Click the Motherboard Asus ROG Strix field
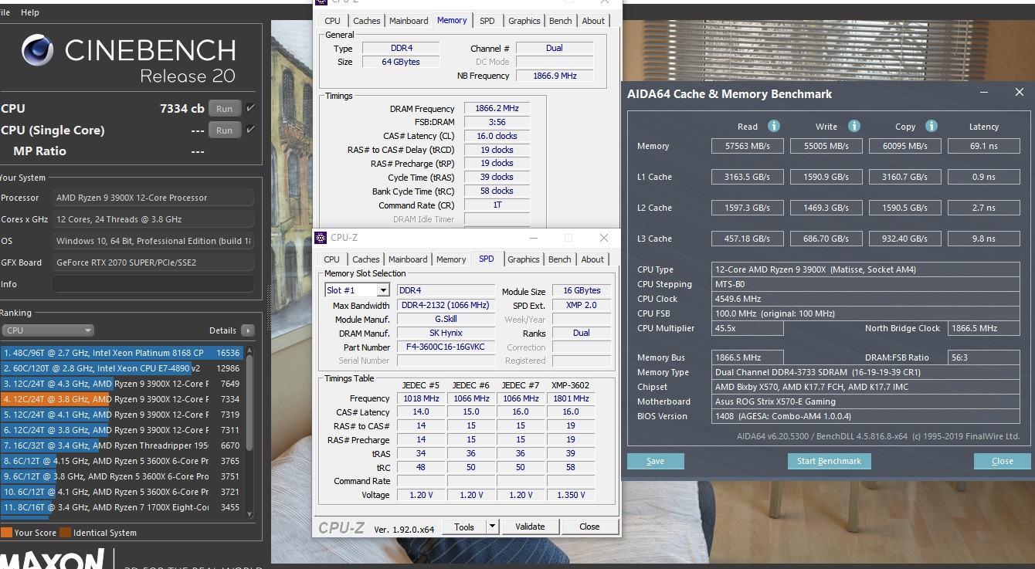 pos(866,401)
